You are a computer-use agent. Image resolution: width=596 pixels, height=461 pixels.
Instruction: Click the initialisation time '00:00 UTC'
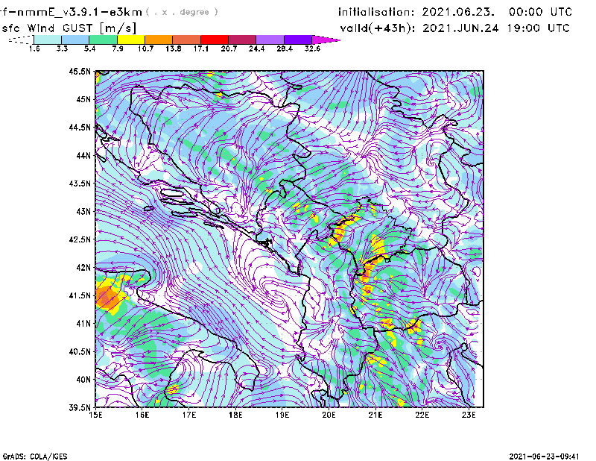540,12
